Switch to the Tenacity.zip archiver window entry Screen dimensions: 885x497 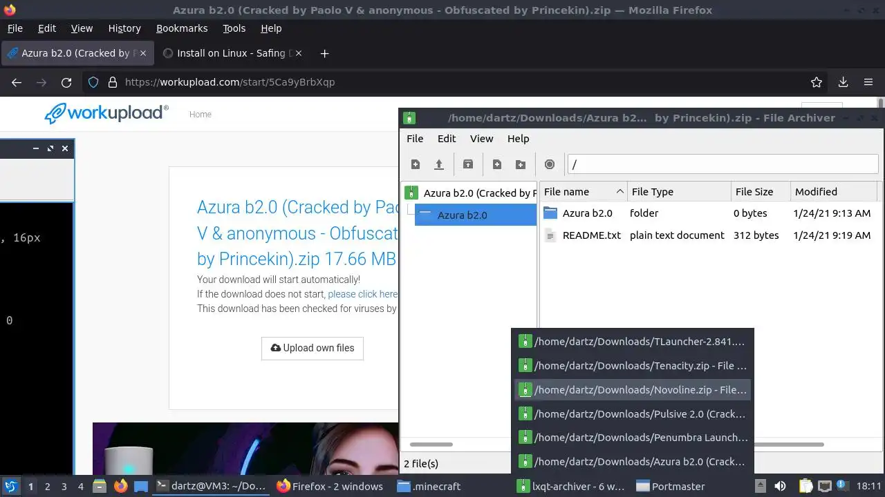[633, 366]
